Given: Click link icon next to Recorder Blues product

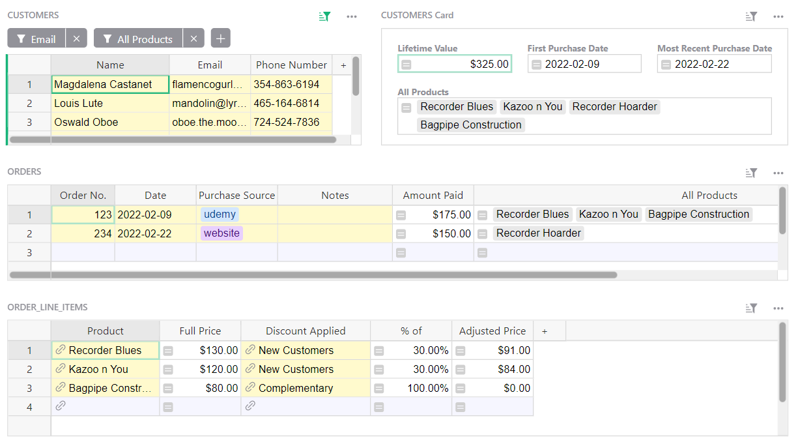Looking at the screenshot, I should tap(61, 350).
